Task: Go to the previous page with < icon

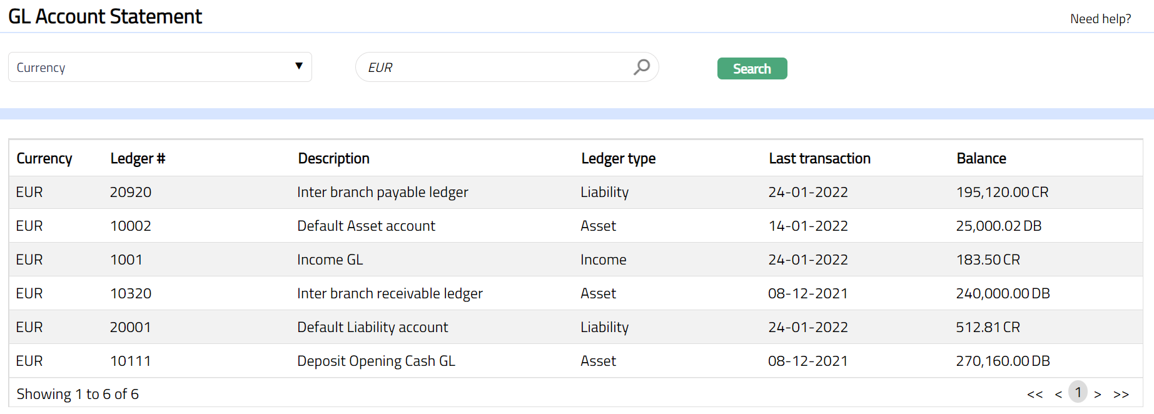Action: click(1058, 394)
